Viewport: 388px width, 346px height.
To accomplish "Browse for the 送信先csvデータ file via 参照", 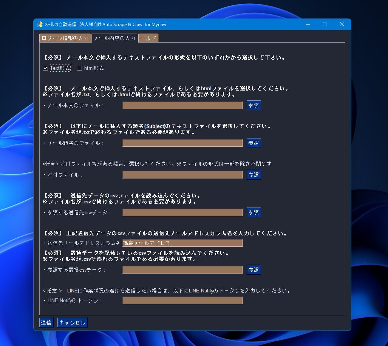I will pos(254,212).
